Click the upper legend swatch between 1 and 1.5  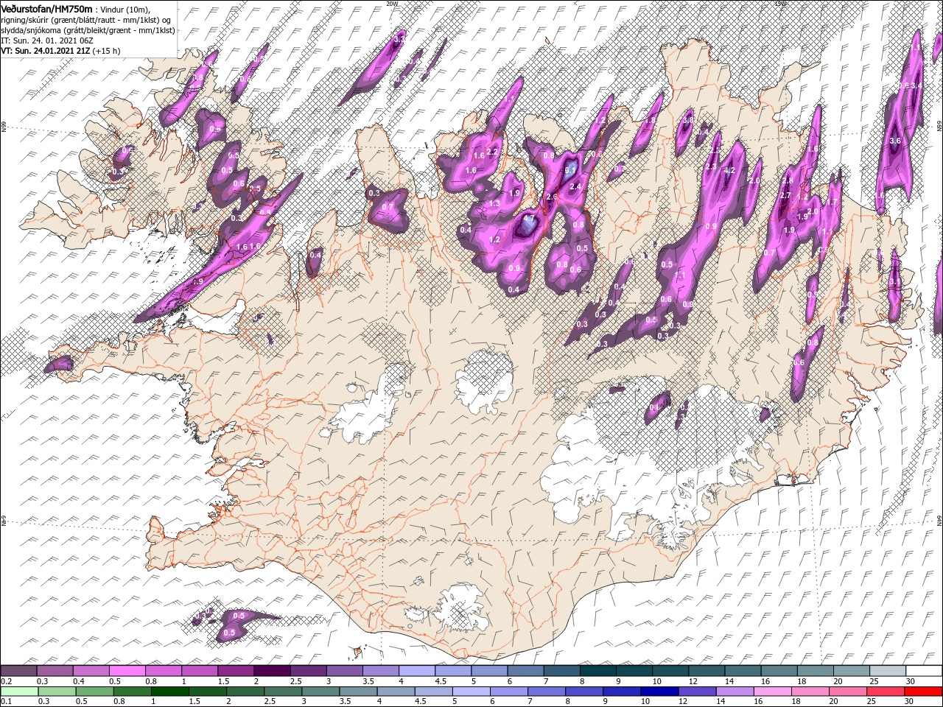coord(200,671)
